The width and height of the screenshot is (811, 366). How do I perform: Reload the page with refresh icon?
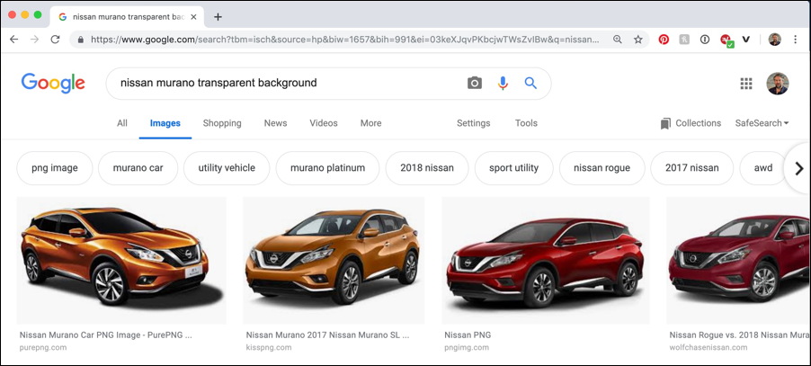pos(55,40)
